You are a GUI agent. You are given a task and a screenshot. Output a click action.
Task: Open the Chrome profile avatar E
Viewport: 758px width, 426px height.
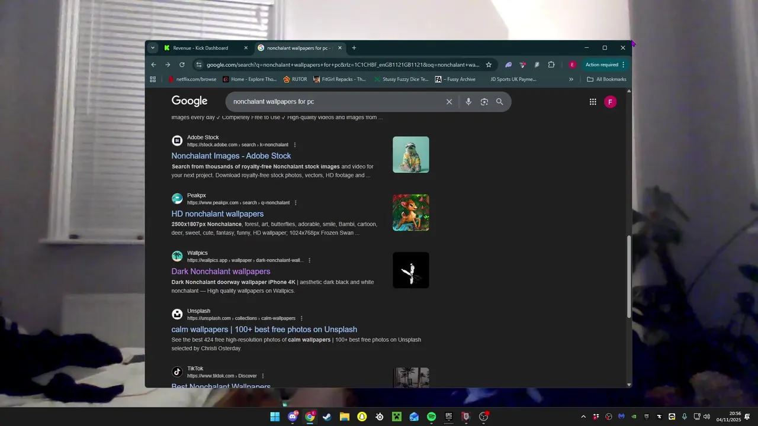pyautogui.click(x=572, y=64)
